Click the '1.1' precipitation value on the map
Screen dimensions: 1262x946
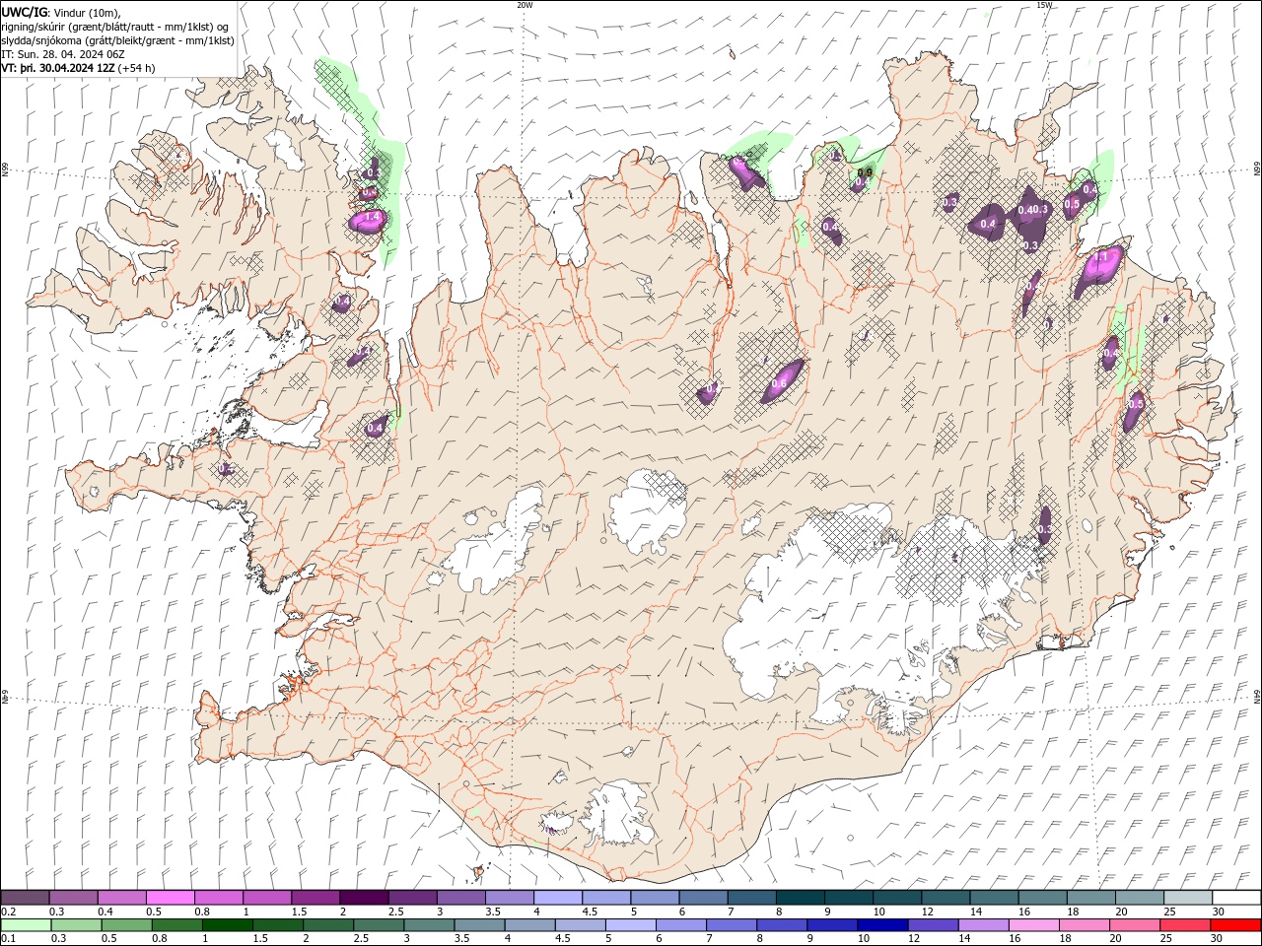1102,257
